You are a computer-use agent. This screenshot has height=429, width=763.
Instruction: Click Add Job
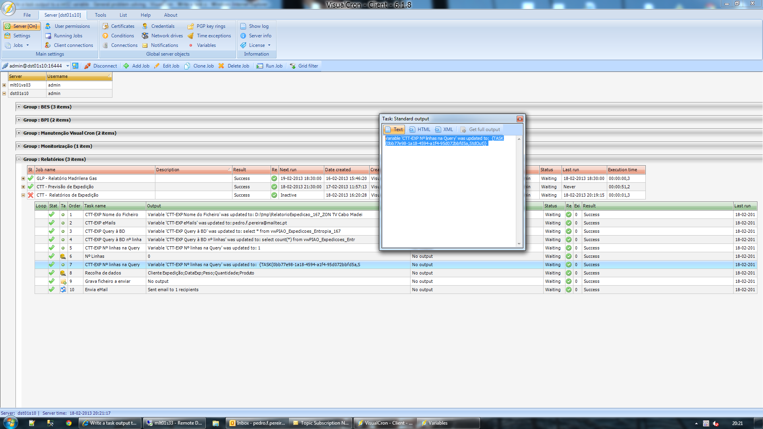(136, 66)
